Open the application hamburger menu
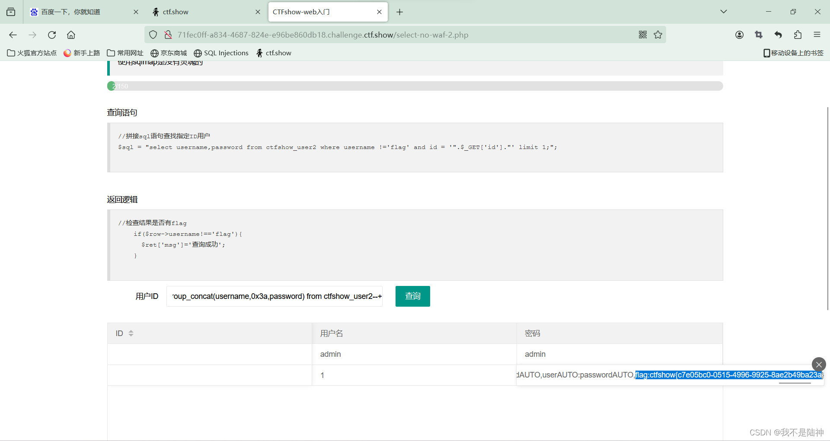830x441 pixels. pyautogui.click(x=817, y=35)
